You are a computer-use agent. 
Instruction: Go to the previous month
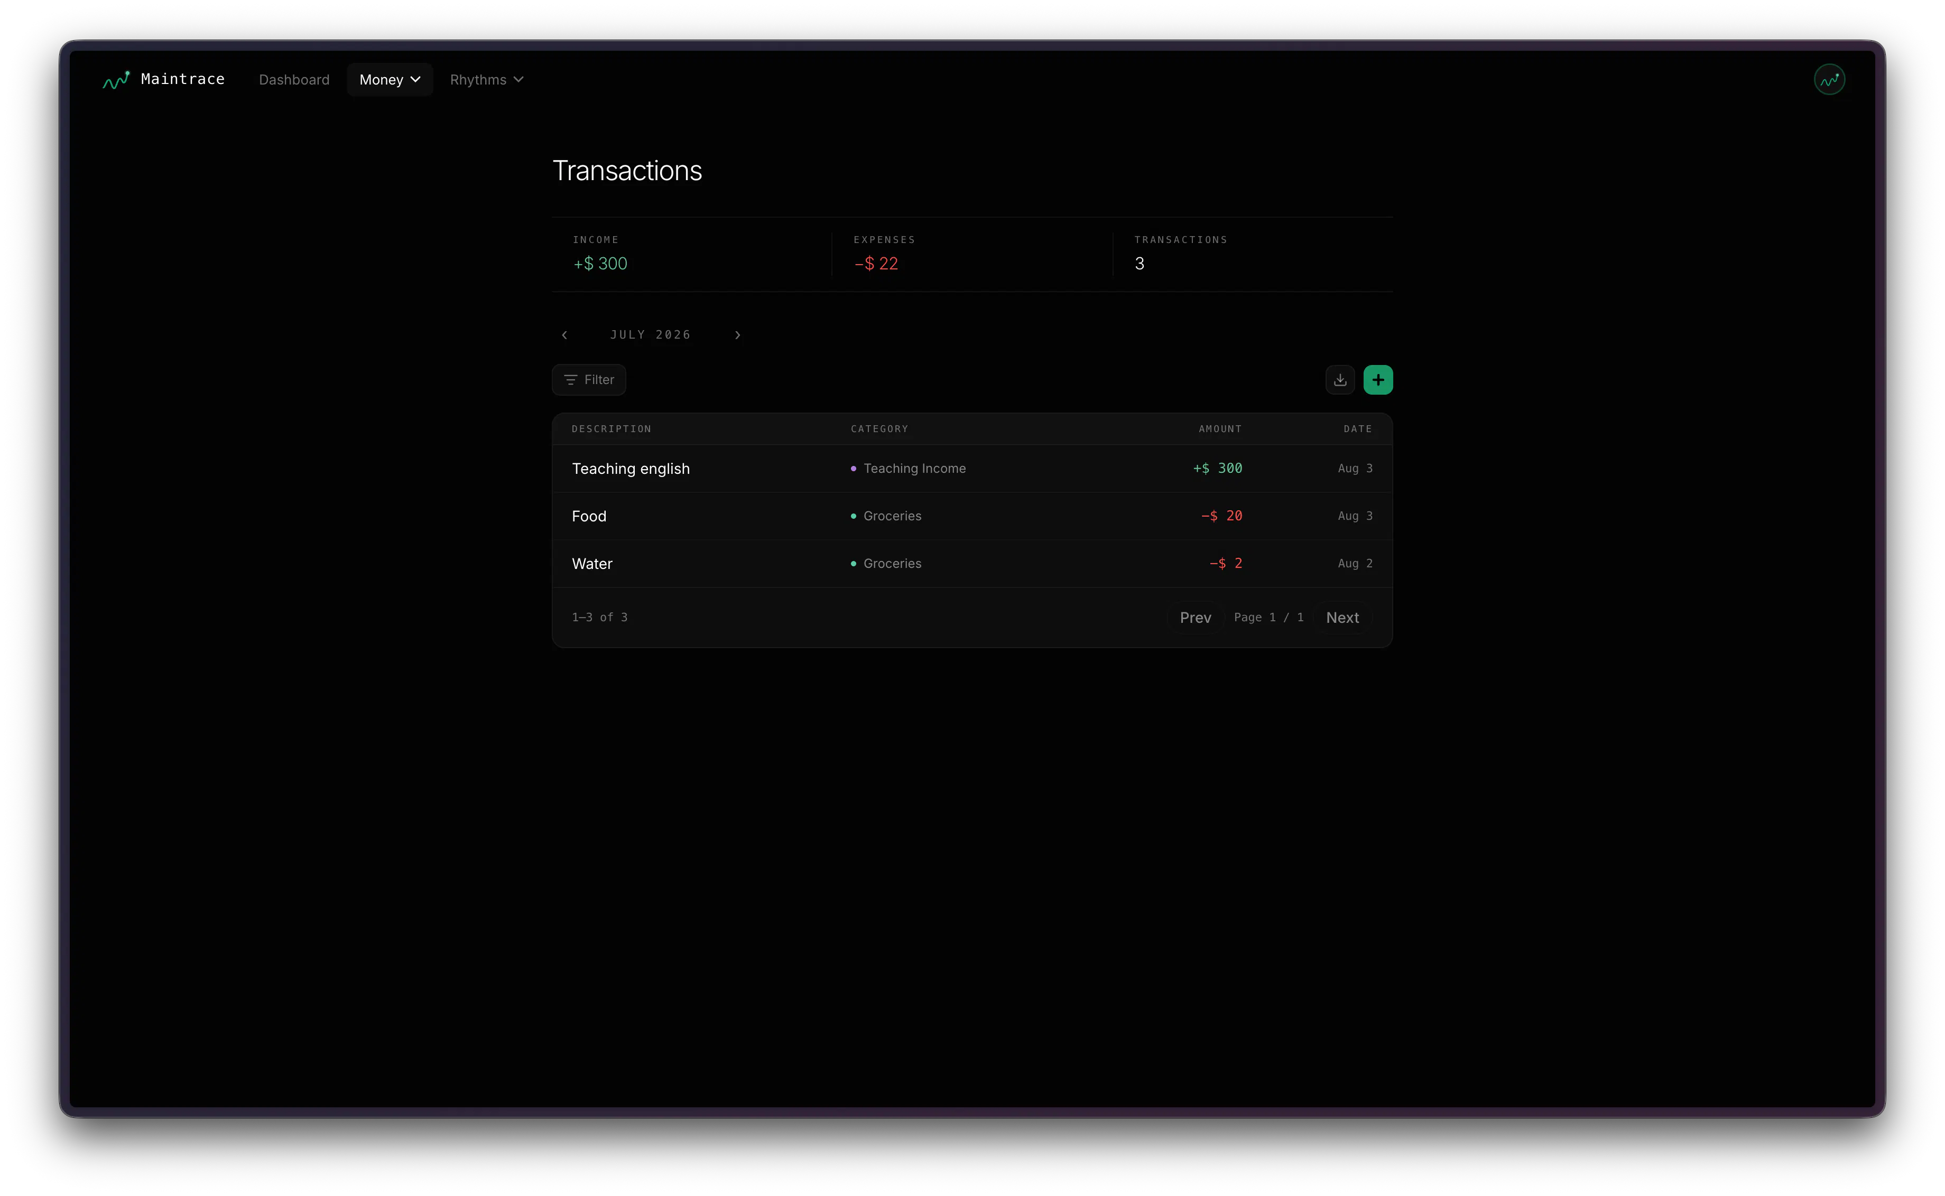pos(565,335)
